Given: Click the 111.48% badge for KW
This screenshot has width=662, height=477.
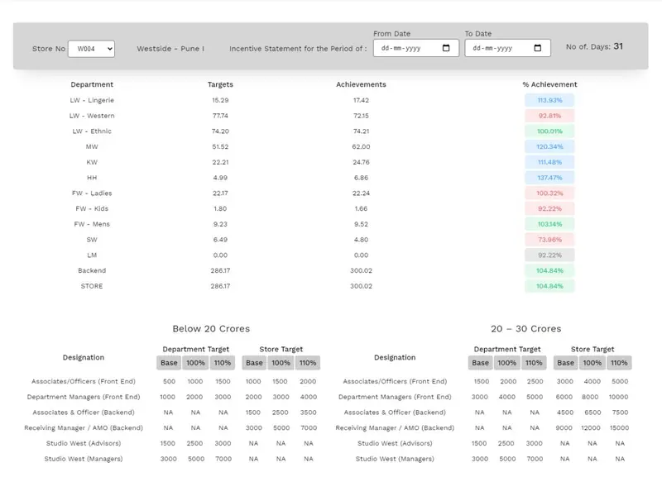Looking at the screenshot, I should pos(549,162).
